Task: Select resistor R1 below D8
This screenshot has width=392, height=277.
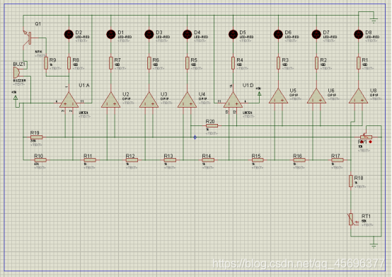Action: click(359, 63)
